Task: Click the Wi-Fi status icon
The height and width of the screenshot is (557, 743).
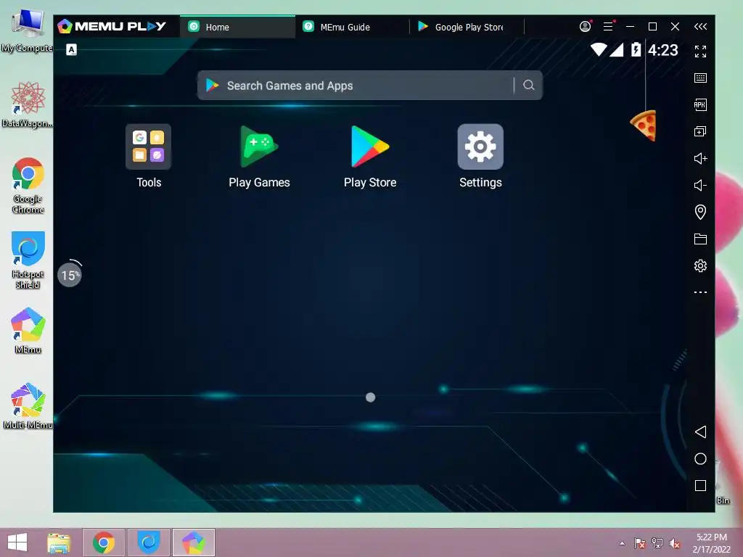Action: (599, 49)
